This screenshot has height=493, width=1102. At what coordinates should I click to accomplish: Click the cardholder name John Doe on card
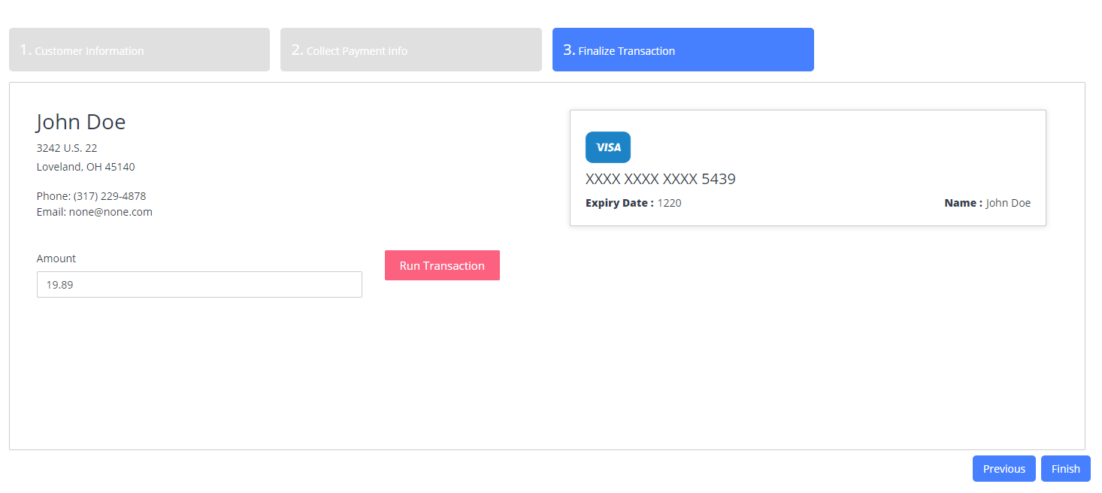point(1008,203)
